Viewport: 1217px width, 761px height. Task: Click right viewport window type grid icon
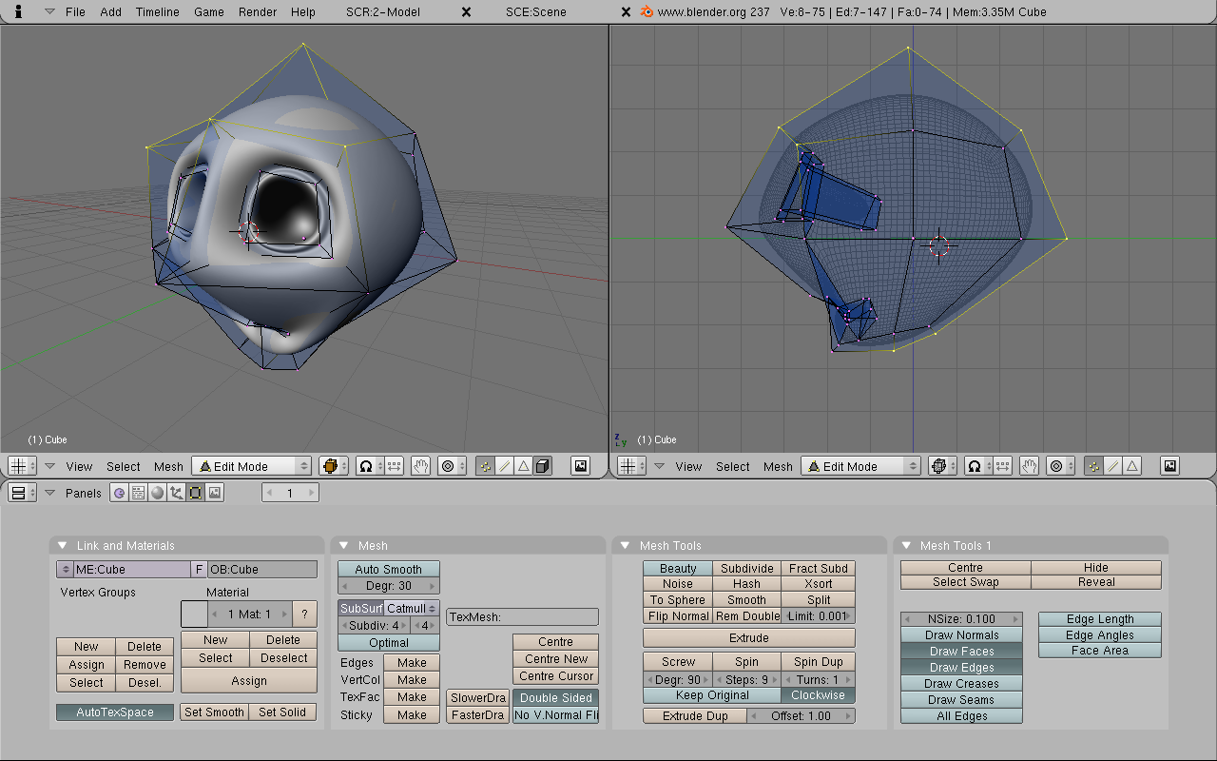coord(631,466)
